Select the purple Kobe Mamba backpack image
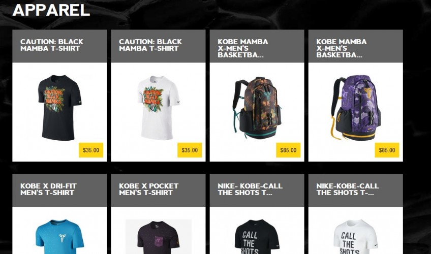The height and width of the screenshot is (254, 431). point(356,108)
